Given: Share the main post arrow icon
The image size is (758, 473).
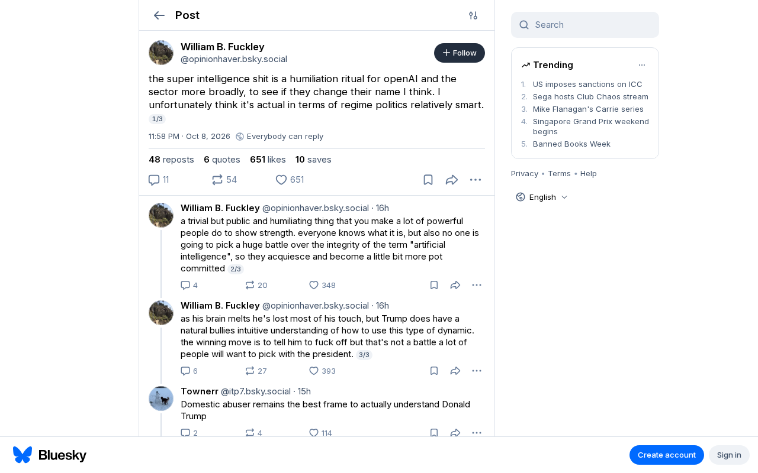Looking at the screenshot, I should (x=452, y=180).
